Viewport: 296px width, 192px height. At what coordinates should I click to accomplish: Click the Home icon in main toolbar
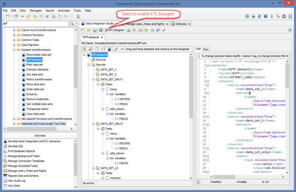pyautogui.click(x=78, y=16)
